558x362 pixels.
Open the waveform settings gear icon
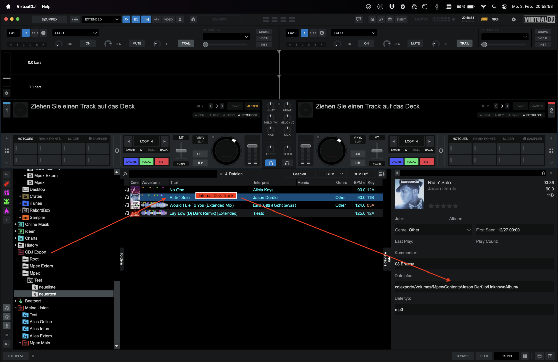(7, 93)
